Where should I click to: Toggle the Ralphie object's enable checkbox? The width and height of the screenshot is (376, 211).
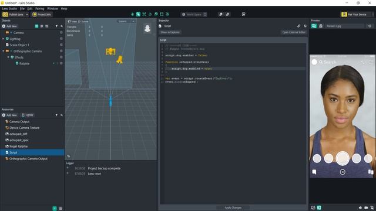61,63
